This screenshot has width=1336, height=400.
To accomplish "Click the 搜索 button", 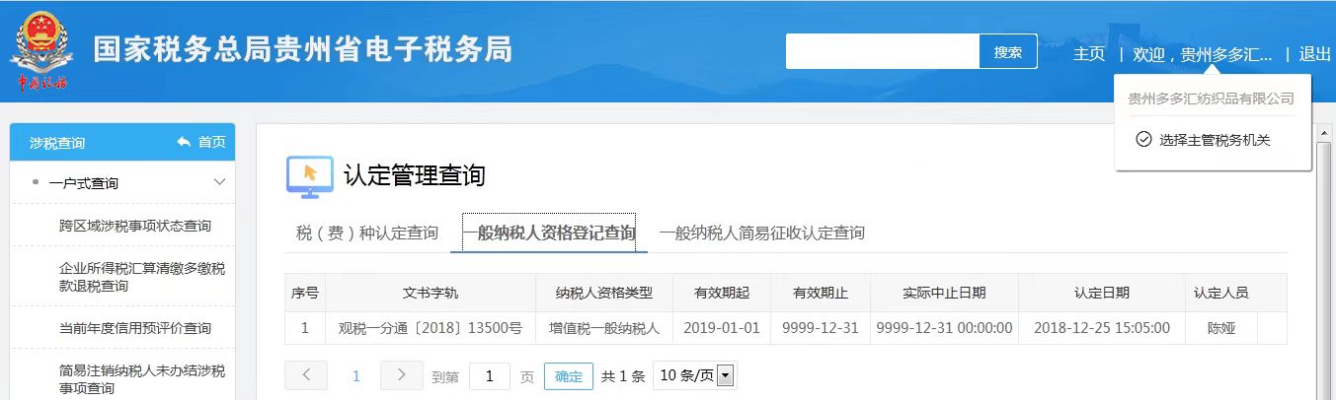I will pyautogui.click(x=1008, y=52).
